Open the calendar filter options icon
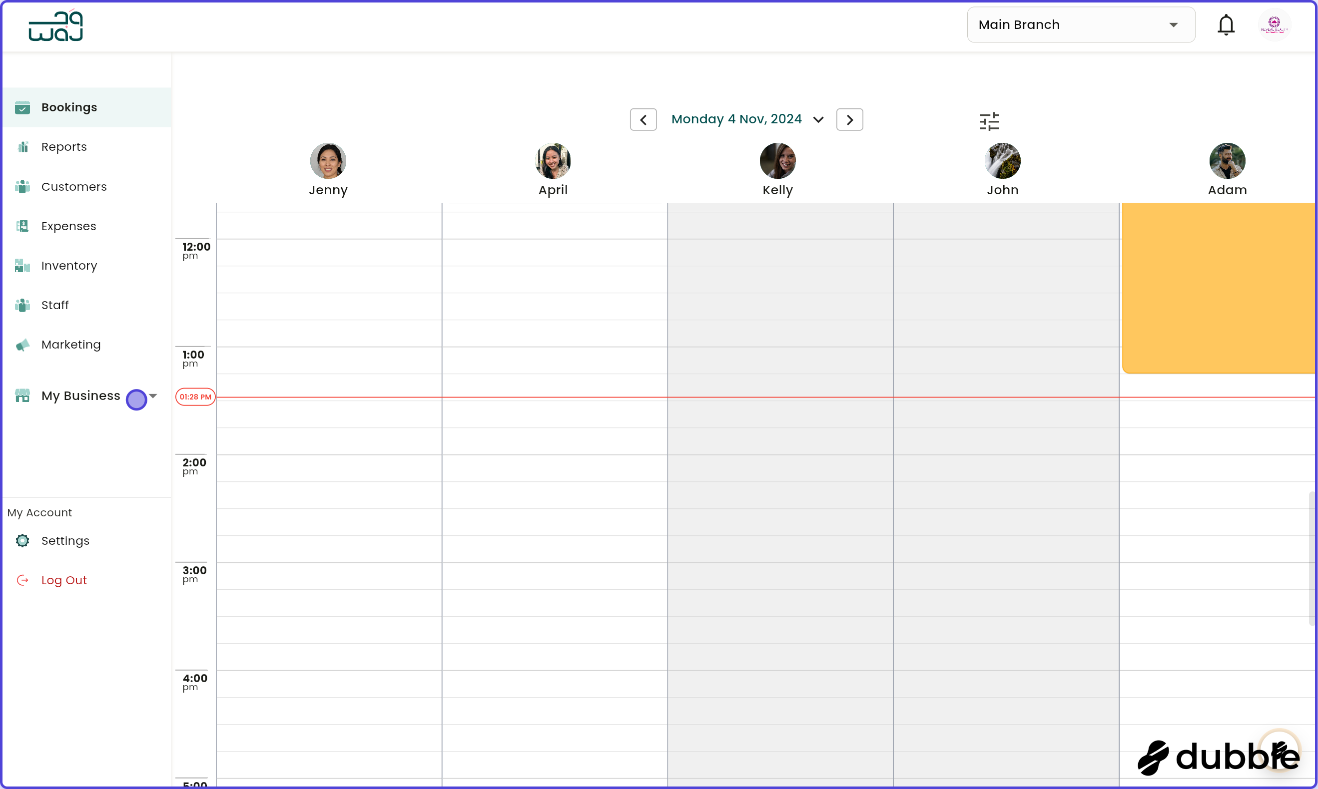 tap(989, 121)
